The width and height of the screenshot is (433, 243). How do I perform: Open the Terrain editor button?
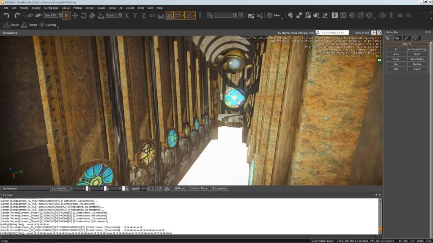click(x=11, y=25)
